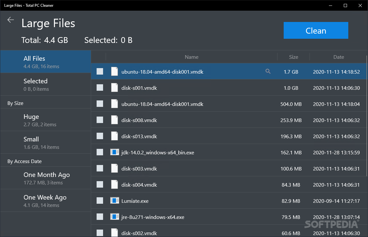Filter by Small files
This screenshot has width=368, height=237.
tap(46, 142)
